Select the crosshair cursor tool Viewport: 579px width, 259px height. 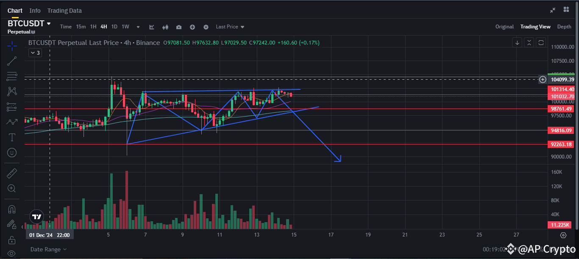(12, 45)
